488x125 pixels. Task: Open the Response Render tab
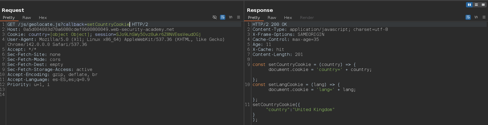coord(307,18)
